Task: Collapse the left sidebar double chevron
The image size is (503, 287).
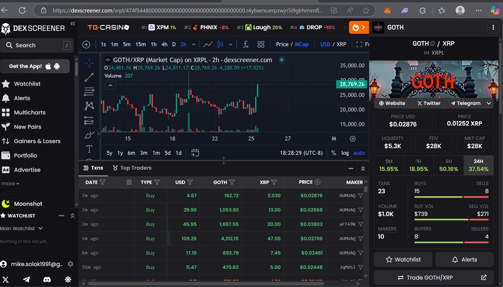Action: click(73, 24)
